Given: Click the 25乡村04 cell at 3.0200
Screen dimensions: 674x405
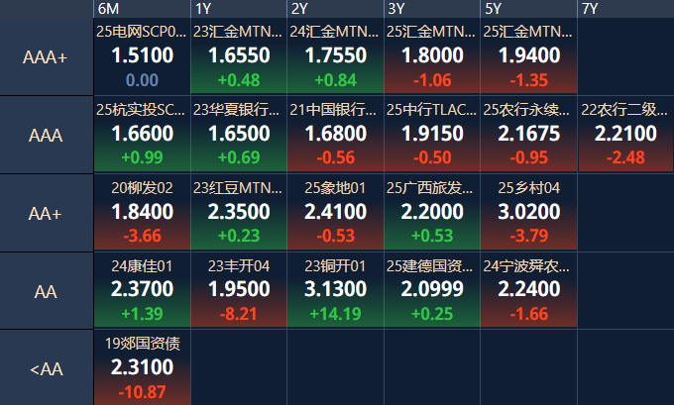Looking at the screenshot, I should (529, 213).
